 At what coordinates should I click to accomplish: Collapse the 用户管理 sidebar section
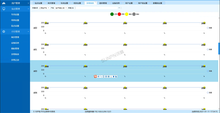15,3
